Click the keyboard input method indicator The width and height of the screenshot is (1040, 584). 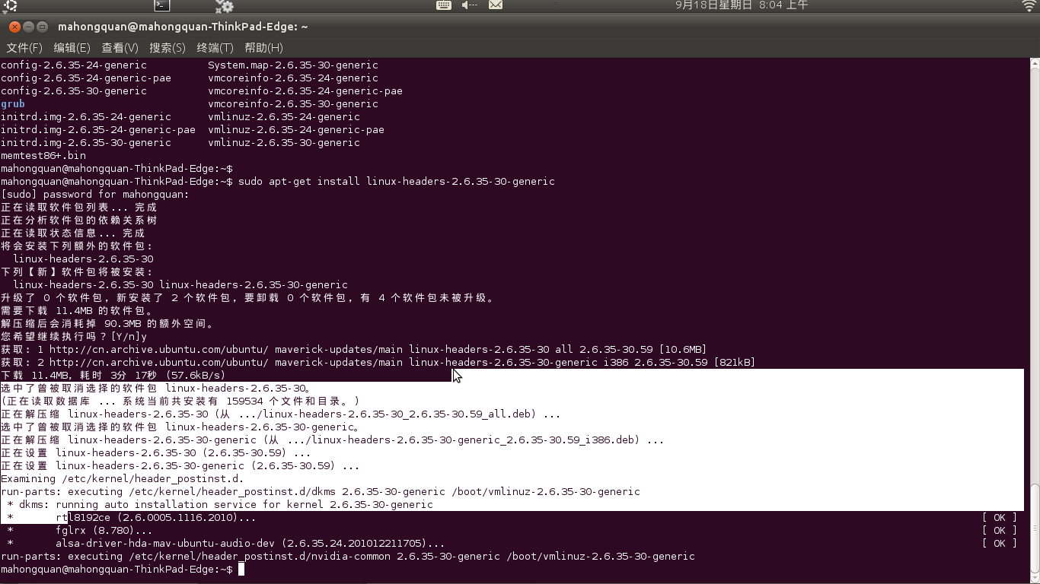pos(444,5)
